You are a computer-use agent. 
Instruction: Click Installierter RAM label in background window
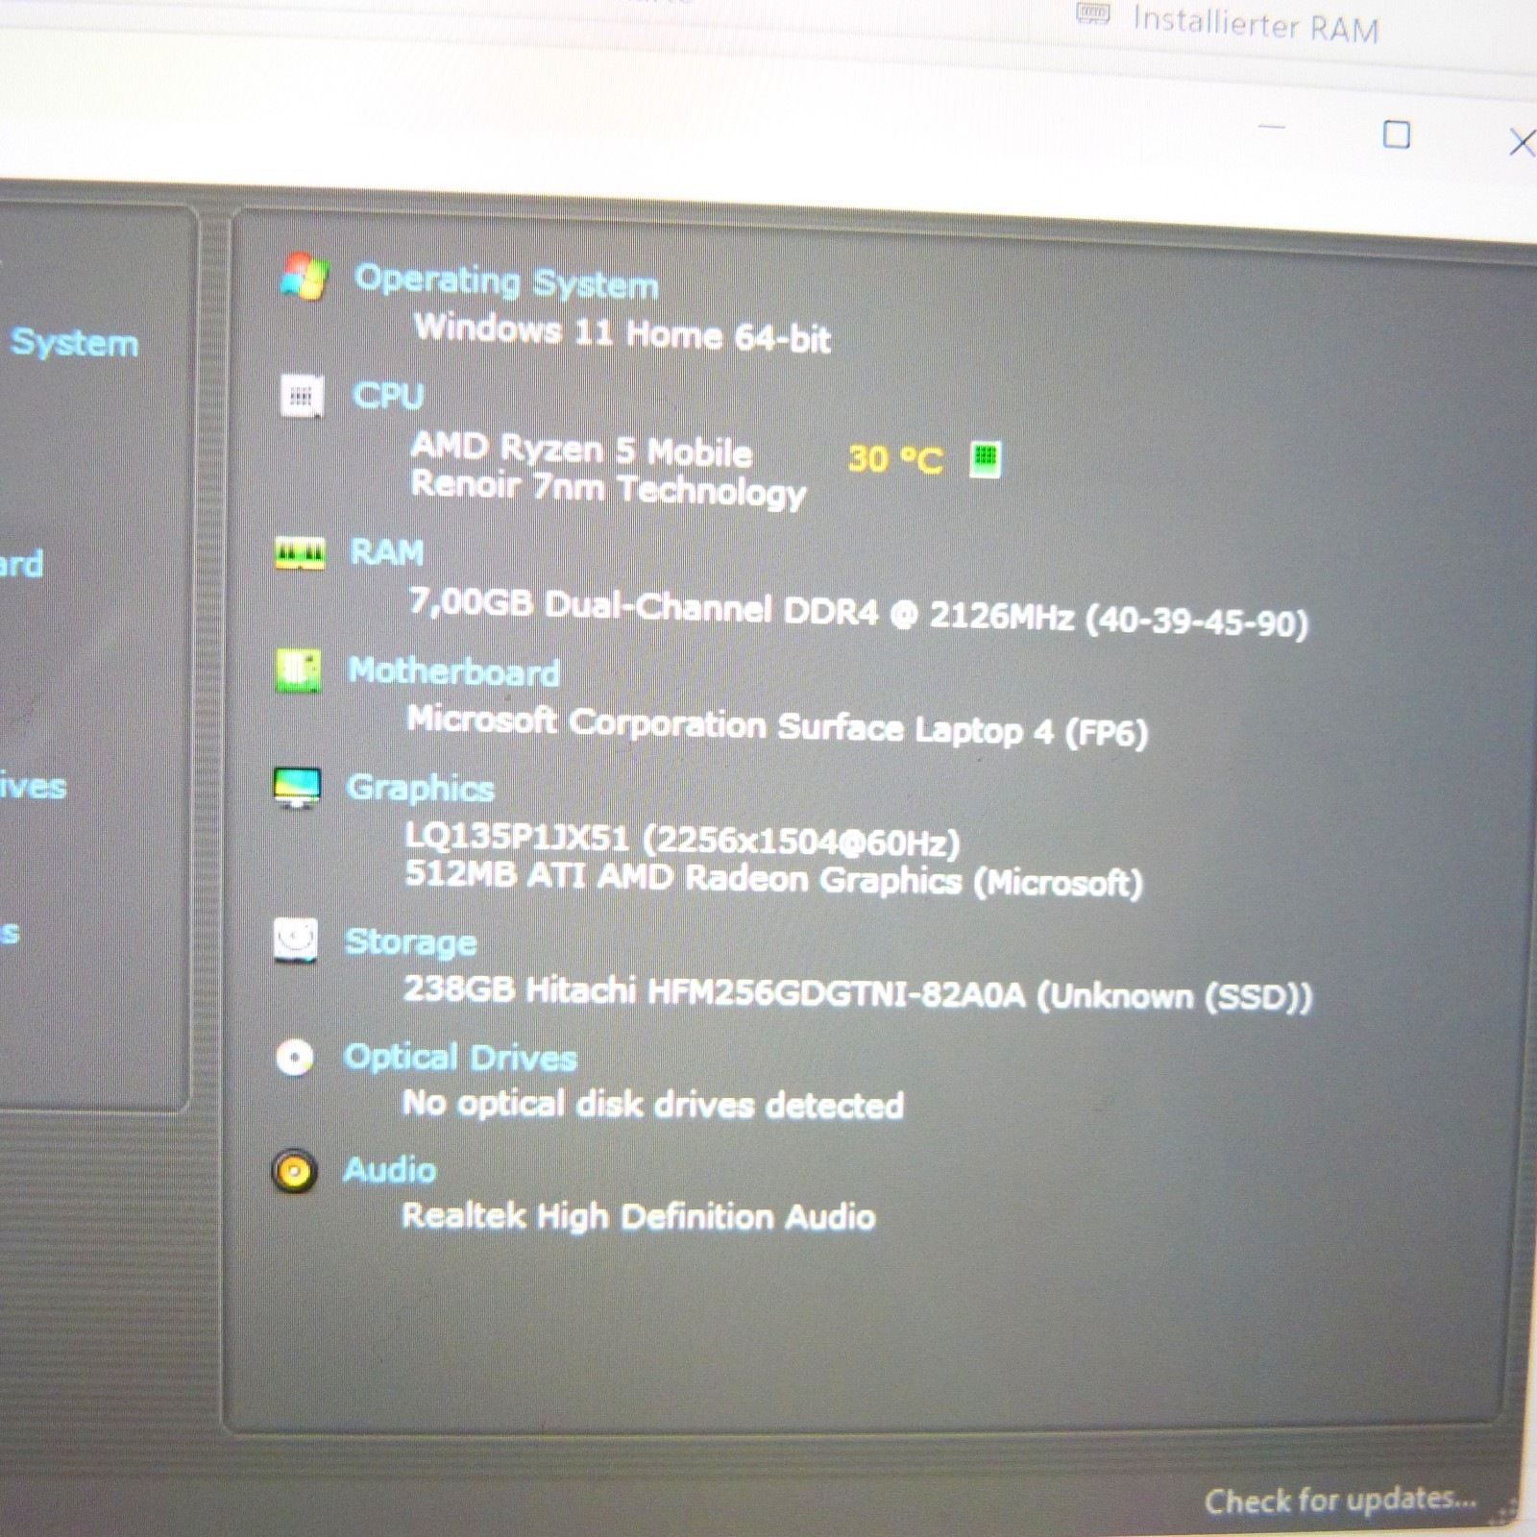pos(1256,23)
